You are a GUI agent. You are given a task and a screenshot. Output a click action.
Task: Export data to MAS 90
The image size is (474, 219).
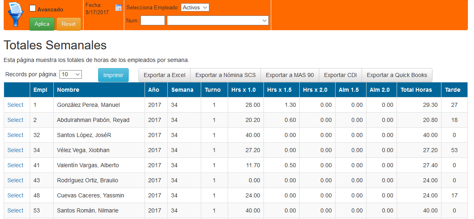(290, 75)
